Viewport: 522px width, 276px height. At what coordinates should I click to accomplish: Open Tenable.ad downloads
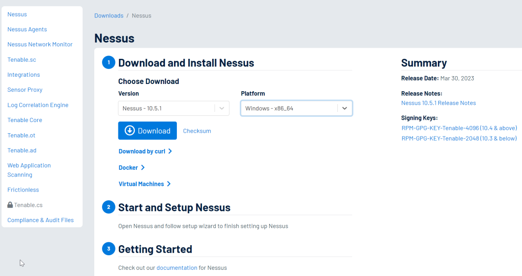pos(22,150)
